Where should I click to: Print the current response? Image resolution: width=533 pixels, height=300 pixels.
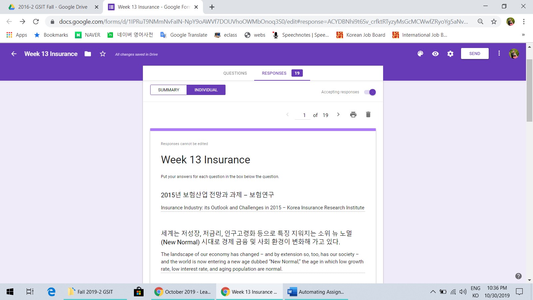point(353,115)
